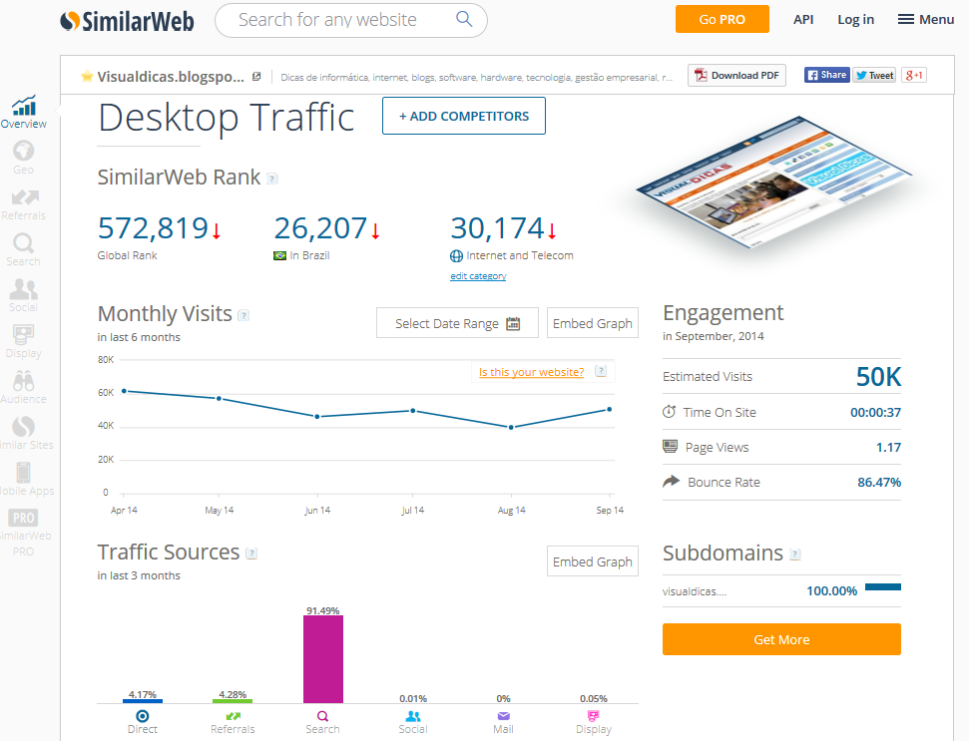Click the favorite star icon beside Visualdicas
Screen dimensions: 969x741
(87, 76)
